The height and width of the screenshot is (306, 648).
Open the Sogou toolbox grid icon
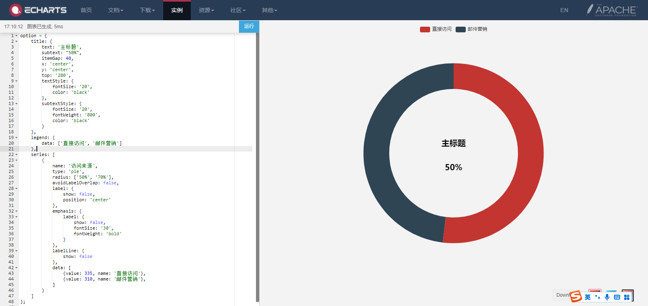pyautogui.click(x=627, y=297)
